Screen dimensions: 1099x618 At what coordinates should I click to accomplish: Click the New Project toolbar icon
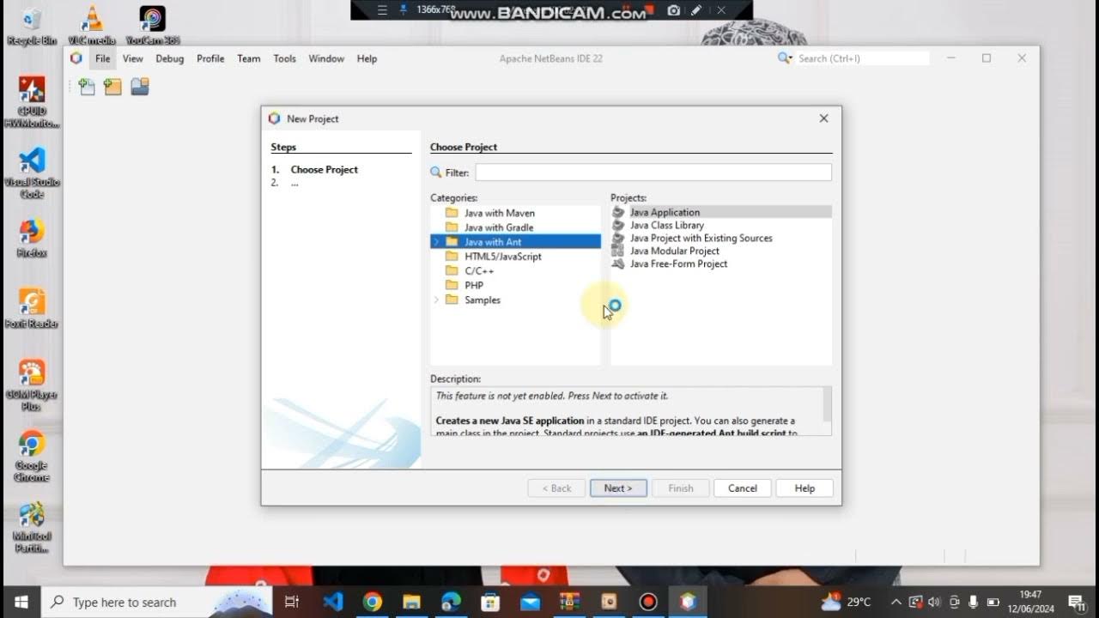[113, 87]
